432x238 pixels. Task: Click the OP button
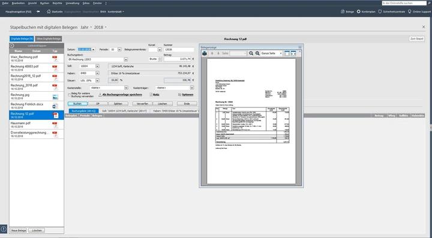click(98, 104)
